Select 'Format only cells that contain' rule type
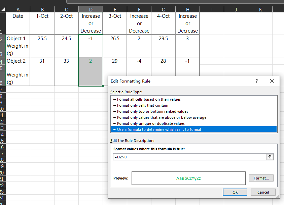Screen dimensions: 284x205 point(193,105)
